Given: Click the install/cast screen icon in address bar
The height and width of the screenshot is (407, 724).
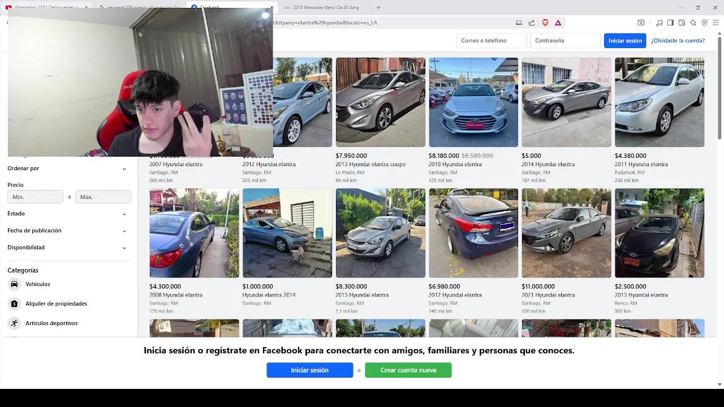Looking at the screenshot, I should pyautogui.click(x=519, y=23).
